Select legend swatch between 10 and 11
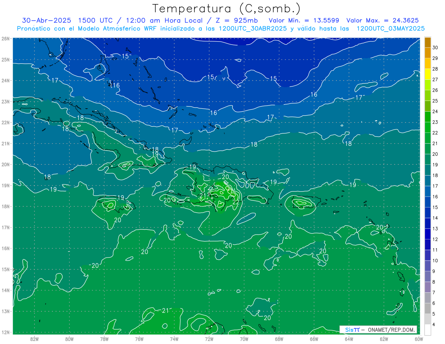Screen dimensions: 445x344 tap(428, 255)
